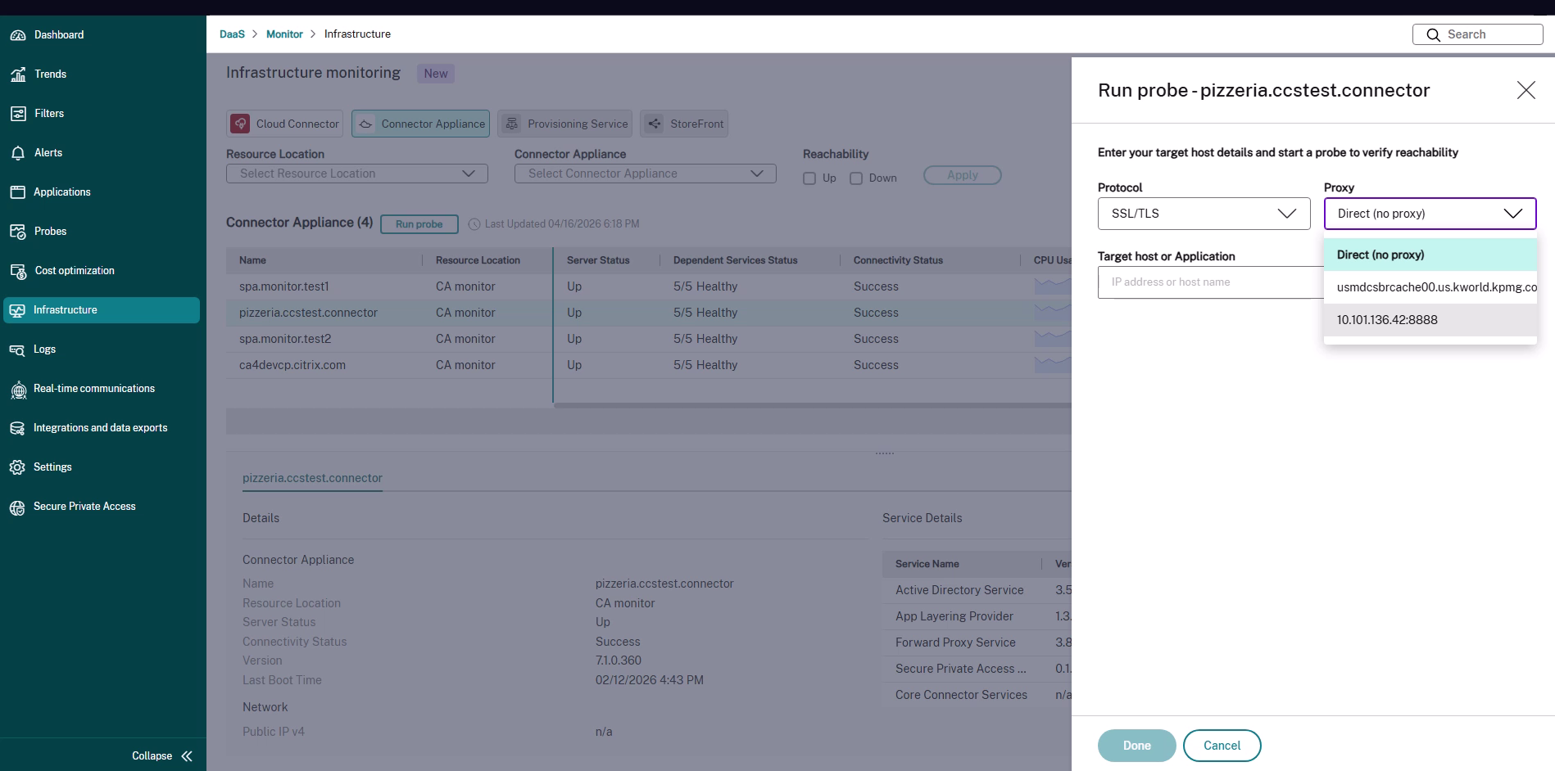
Task: Switch to the StoreFront tab
Action: tap(685, 124)
